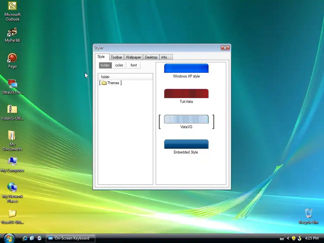
Task: Select the folder view button
Action: 105,65
